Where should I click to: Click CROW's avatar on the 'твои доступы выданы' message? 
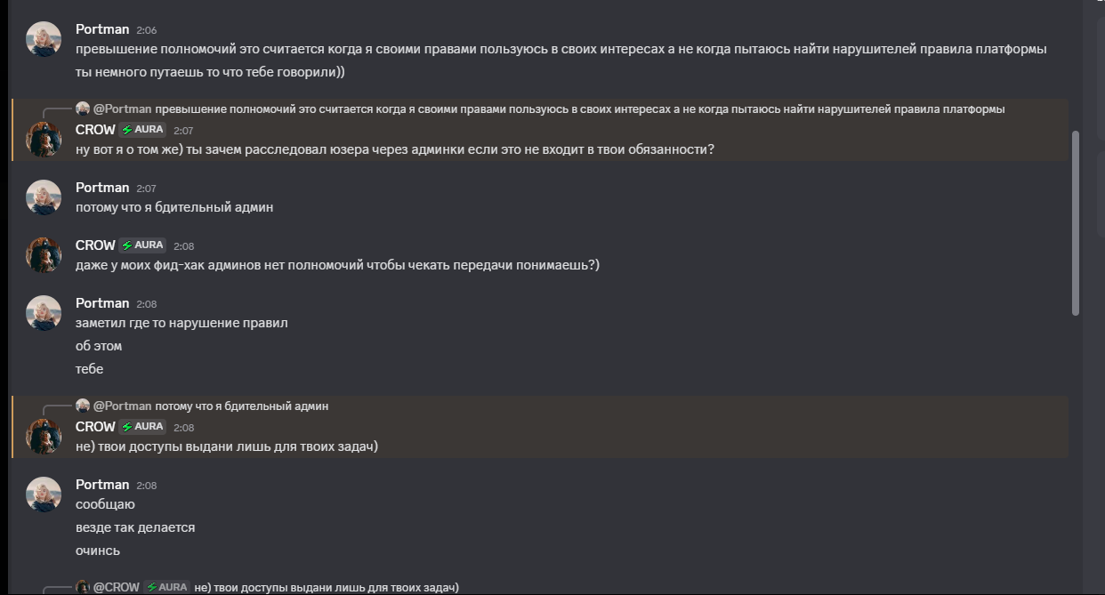point(44,437)
